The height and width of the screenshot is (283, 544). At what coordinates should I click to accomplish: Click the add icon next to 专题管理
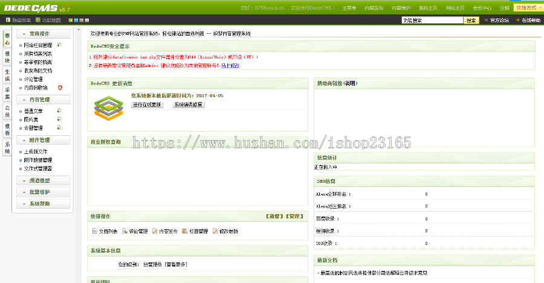pos(59,128)
